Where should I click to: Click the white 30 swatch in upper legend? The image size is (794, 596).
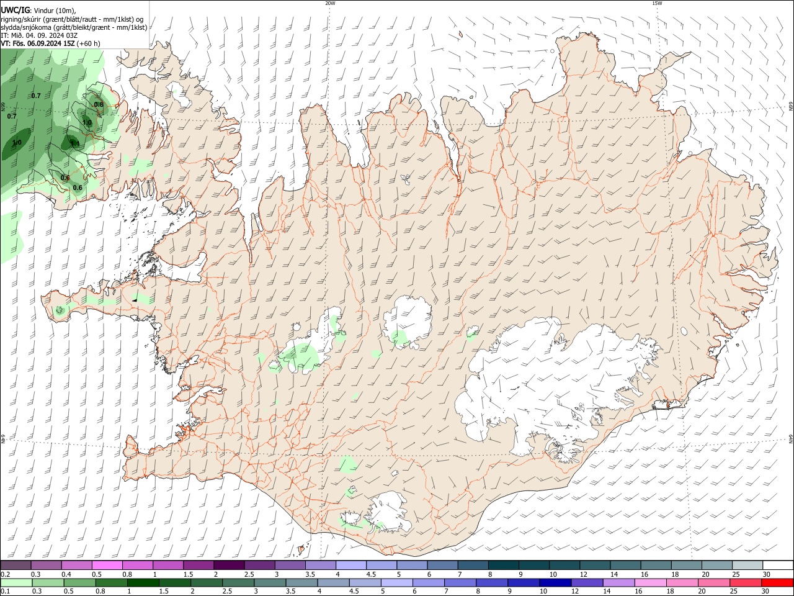coord(778,566)
